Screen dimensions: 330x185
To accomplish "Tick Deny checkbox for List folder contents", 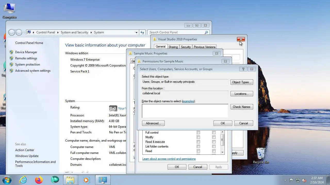I will click(214, 146).
